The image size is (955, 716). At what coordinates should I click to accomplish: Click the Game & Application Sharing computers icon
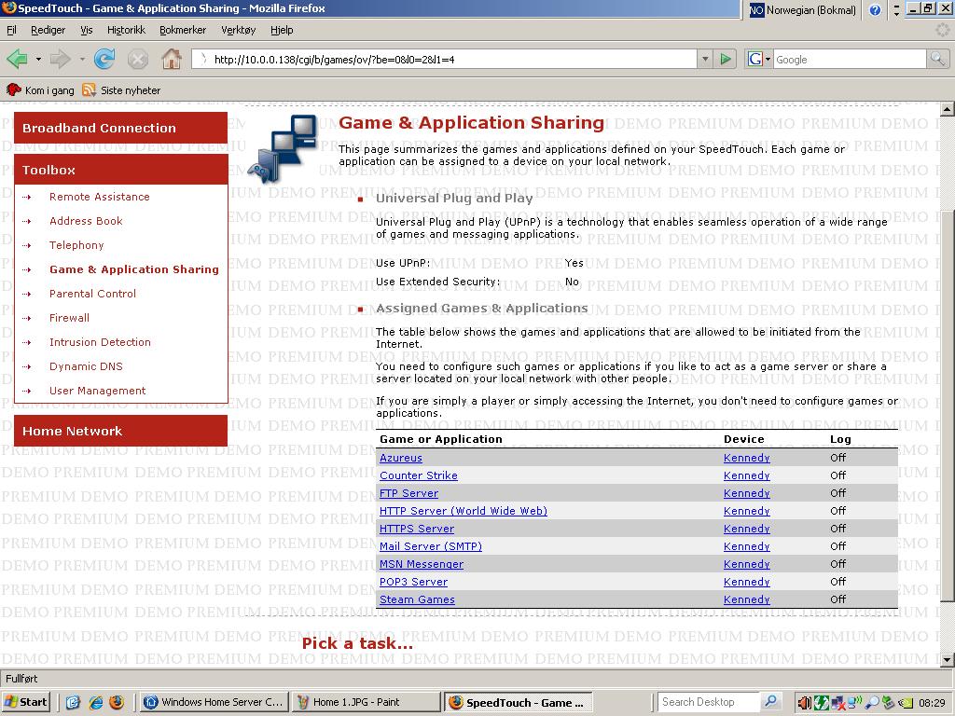[284, 148]
